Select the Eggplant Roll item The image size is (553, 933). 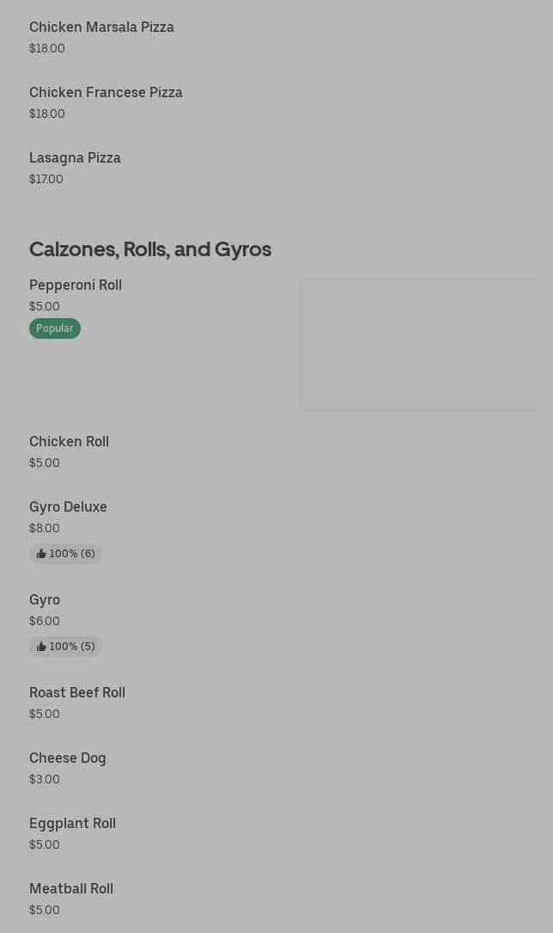pos(72,824)
